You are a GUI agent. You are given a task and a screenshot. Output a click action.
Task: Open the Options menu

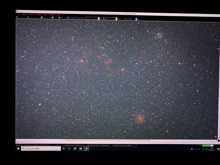(x=32, y=14)
